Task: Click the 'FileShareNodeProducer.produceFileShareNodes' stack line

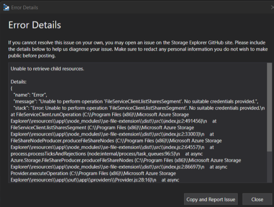Action: tap(116, 141)
